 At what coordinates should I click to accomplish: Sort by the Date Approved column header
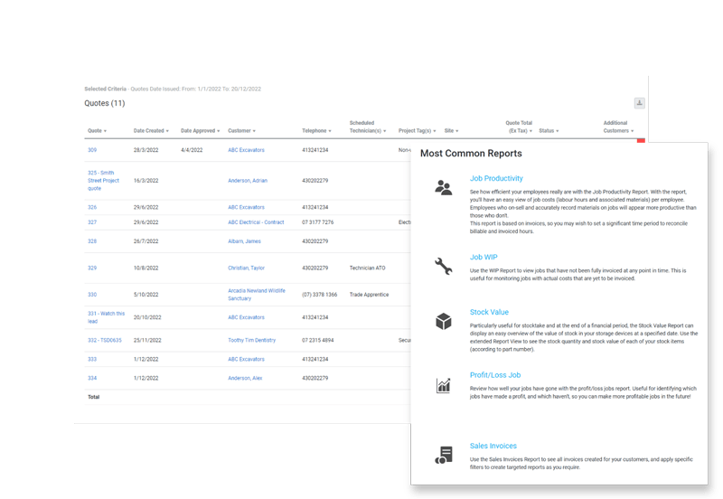[200, 131]
